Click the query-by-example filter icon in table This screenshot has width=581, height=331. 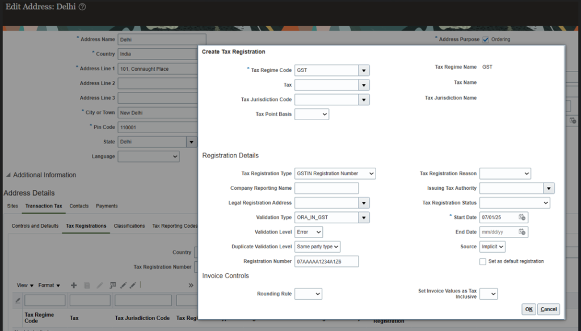(18, 300)
